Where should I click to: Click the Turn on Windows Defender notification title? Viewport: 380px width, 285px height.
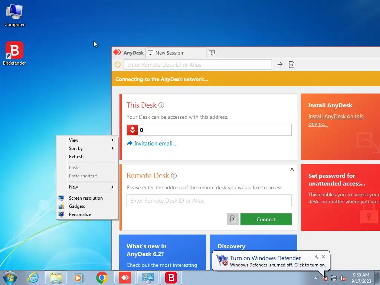coord(265,258)
